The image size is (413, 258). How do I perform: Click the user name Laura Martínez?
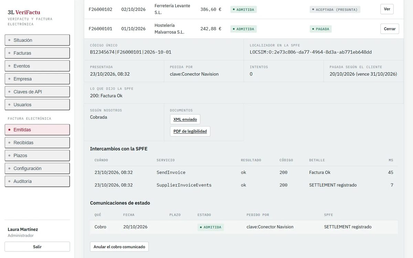pos(23,229)
